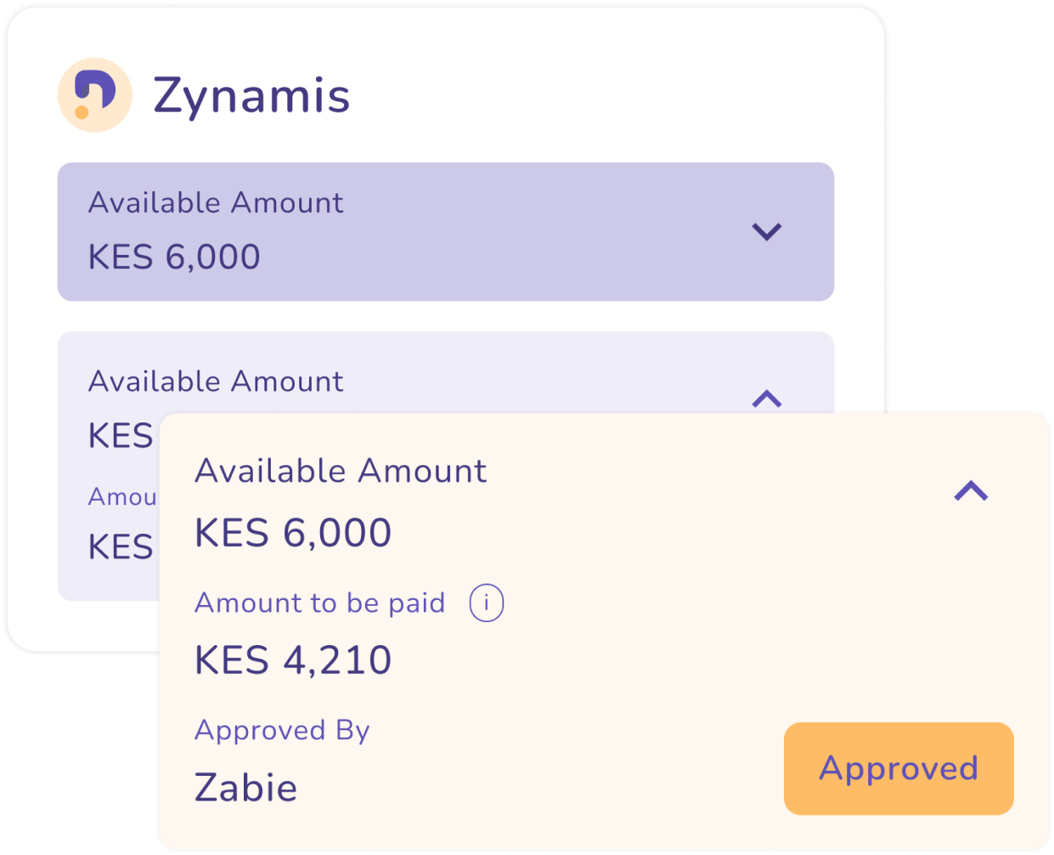Image resolution: width=1054 pixels, height=855 pixels.
Task: Click the Zynamis title text
Action: (x=251, y=95)
